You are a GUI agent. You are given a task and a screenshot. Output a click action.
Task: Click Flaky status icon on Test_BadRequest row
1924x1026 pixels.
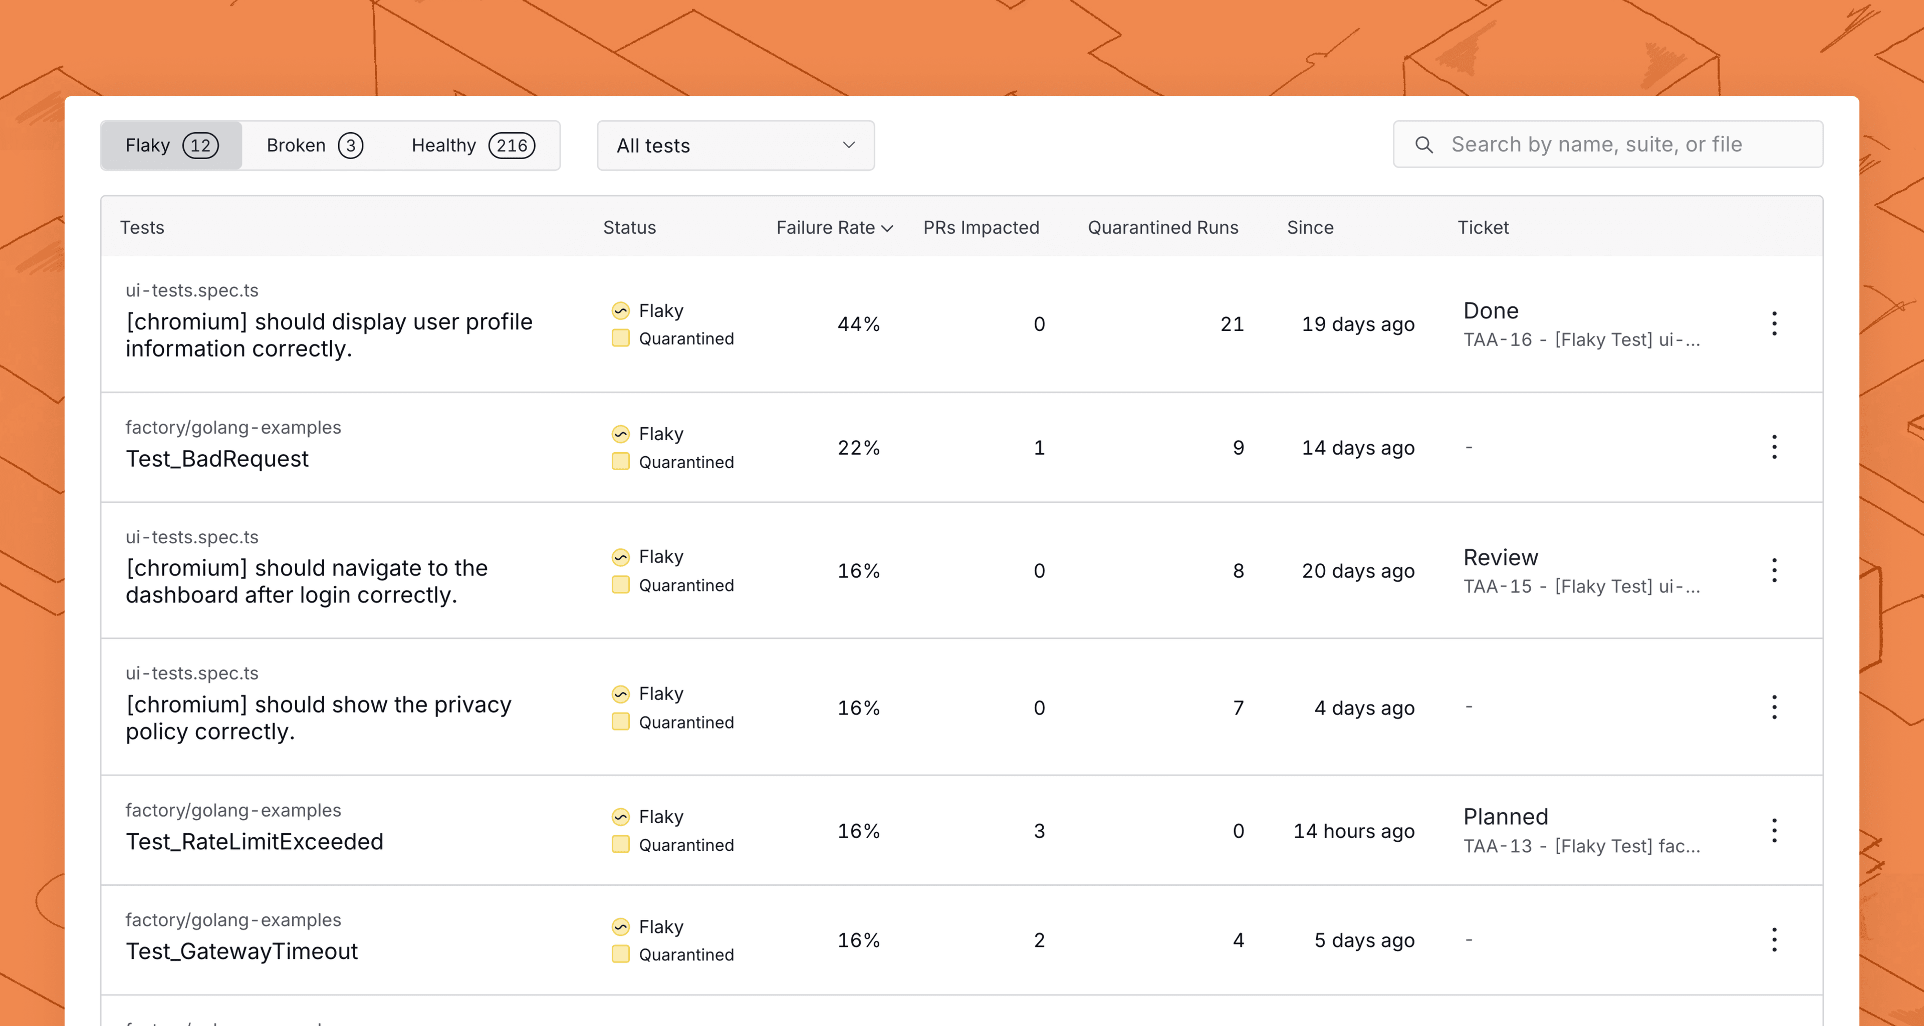click(x=620, y=434)
